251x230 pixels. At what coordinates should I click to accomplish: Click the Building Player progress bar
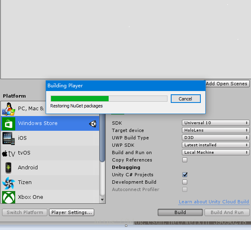(x=109, y=98)
